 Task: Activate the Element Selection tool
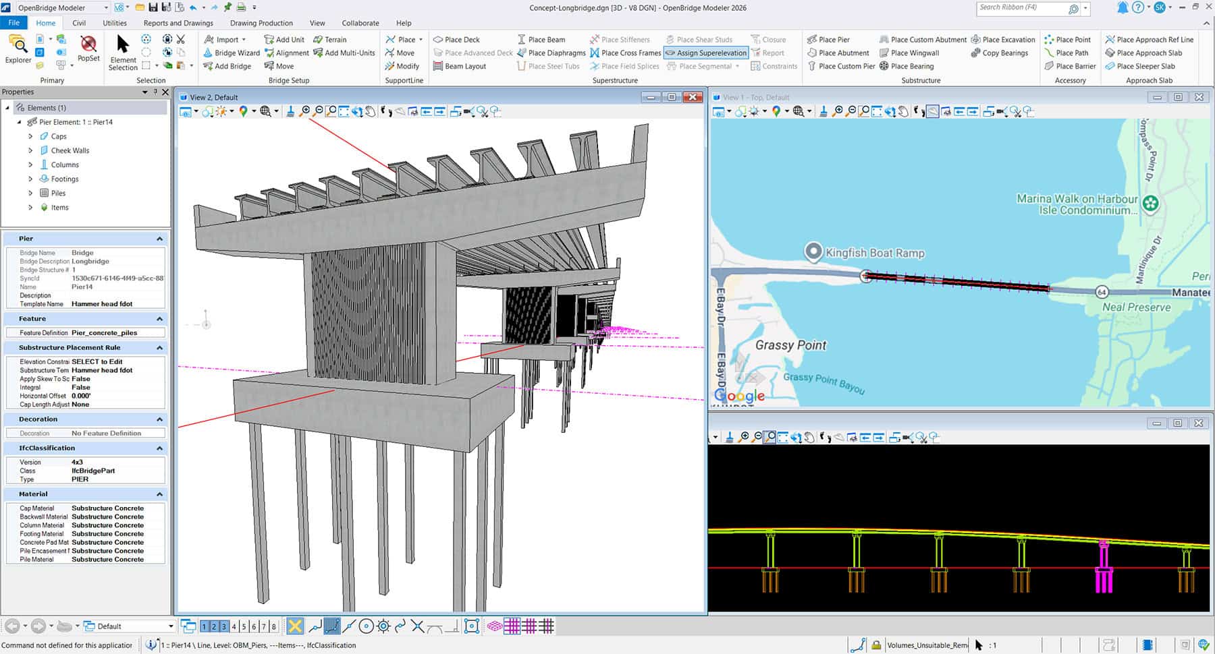click(x=123, y=53)
